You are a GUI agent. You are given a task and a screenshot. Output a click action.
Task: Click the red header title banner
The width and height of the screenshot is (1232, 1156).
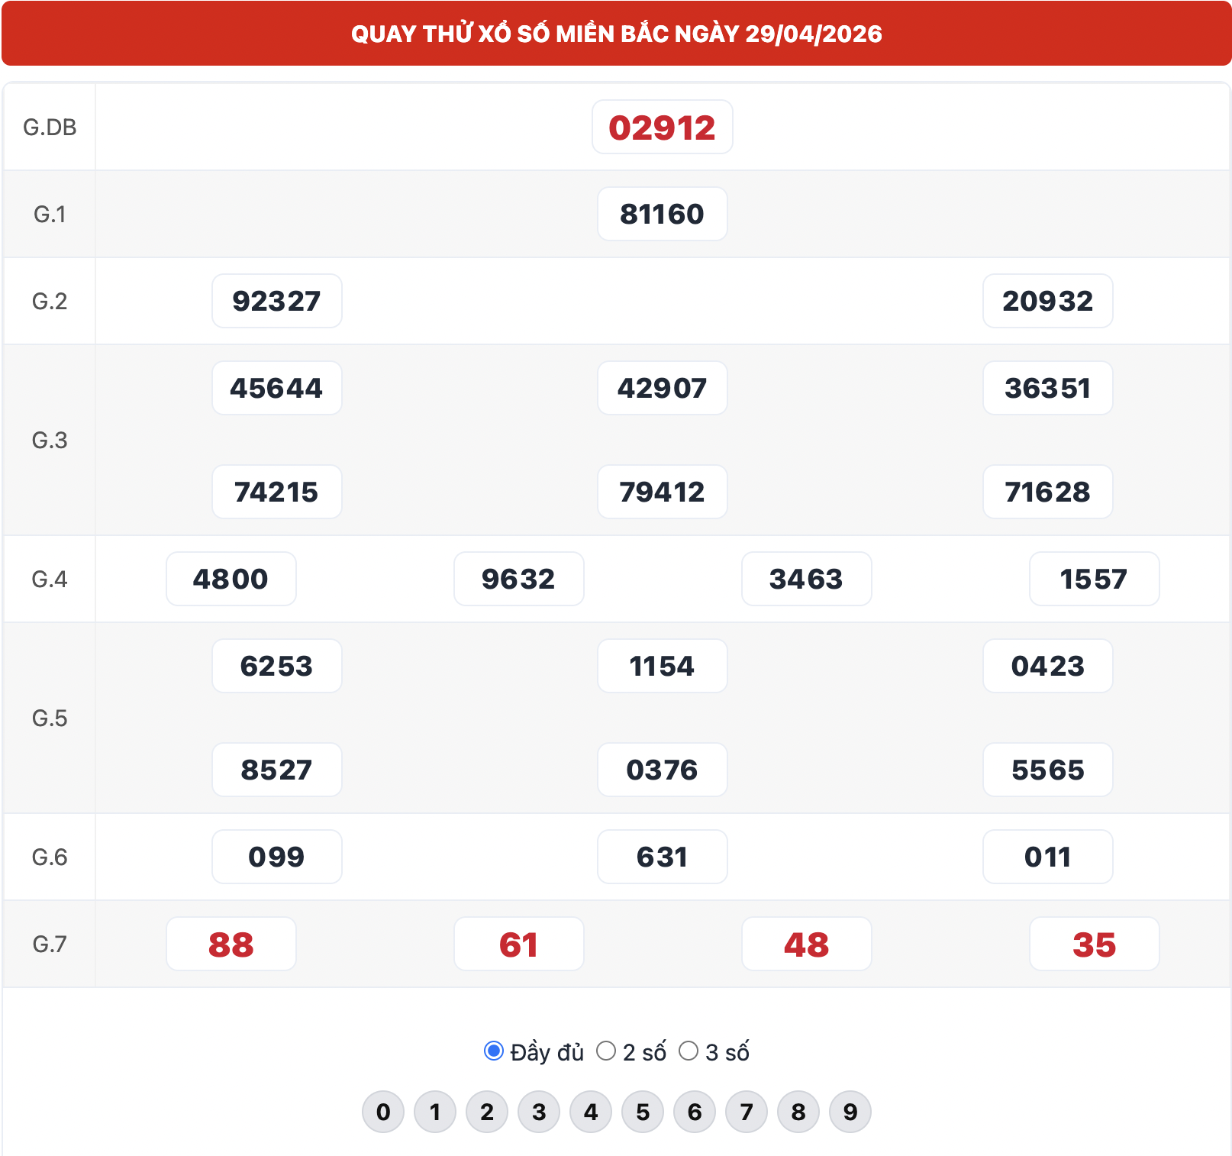click(x=616, y=34)
